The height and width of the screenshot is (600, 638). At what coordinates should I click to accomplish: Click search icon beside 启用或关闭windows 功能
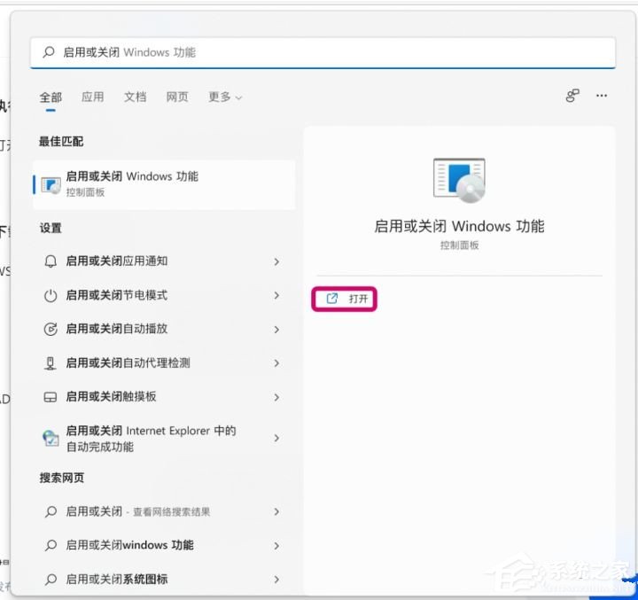pos(51,545)
